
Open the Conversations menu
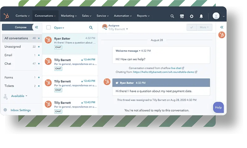coord(45,16)
